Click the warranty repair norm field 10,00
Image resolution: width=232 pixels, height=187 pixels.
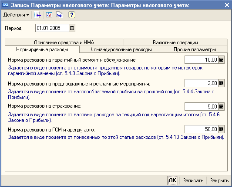click(x=202, y=60)
